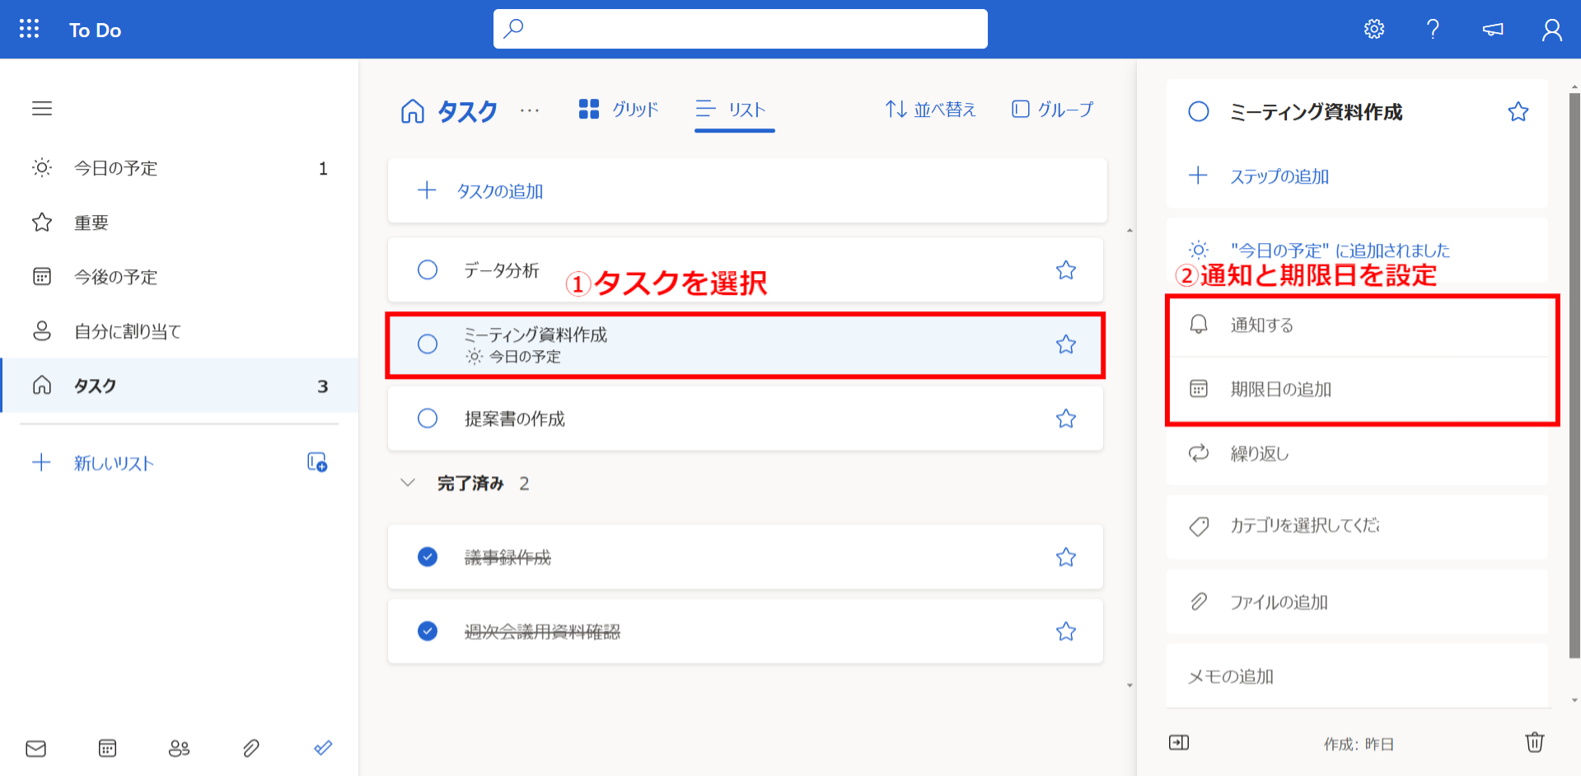Mark データ分析 as complete
The height and width of the screenshot is (776, 1581).
(428, 269)
